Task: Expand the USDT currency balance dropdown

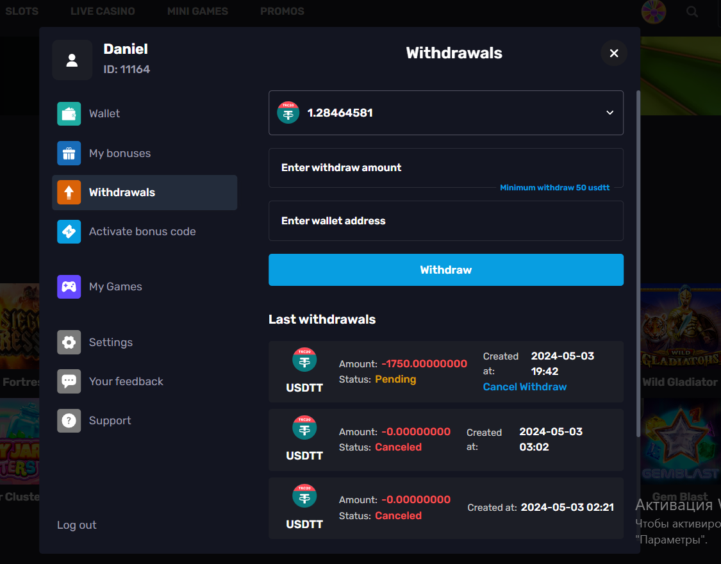Action: click(x=445, y=113)
